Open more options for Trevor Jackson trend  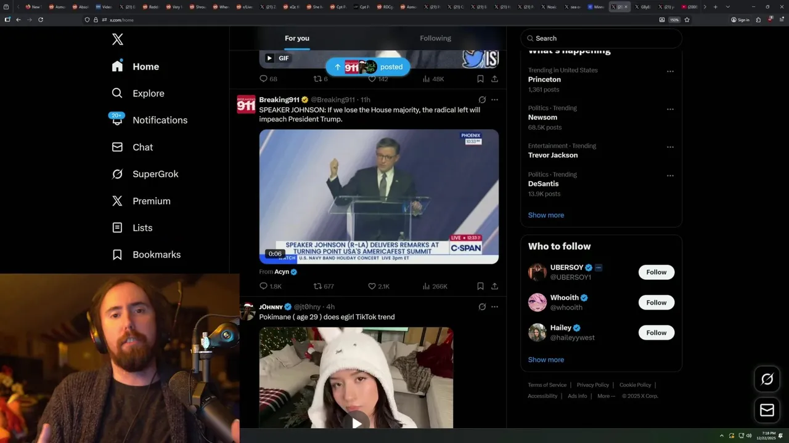pyautogui.click(x=670, y=147)
